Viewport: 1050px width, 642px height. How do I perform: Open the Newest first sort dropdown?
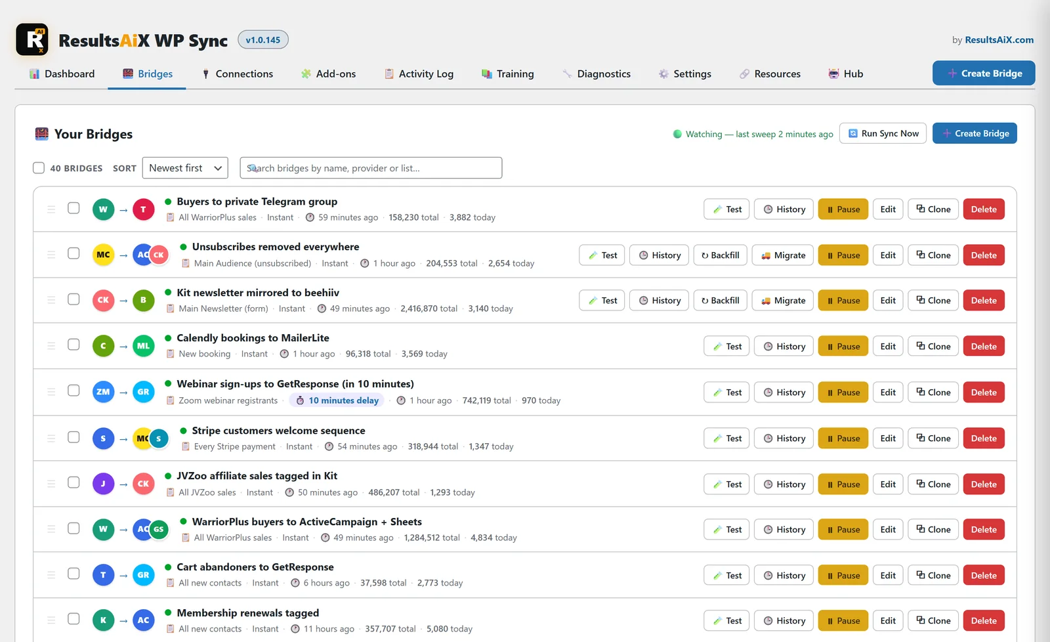tap(185, 168)
